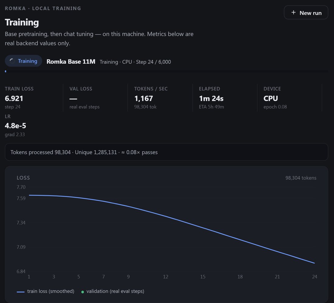Click the training progress bar
Screen dimensions: 334x303
coord(166,71)
